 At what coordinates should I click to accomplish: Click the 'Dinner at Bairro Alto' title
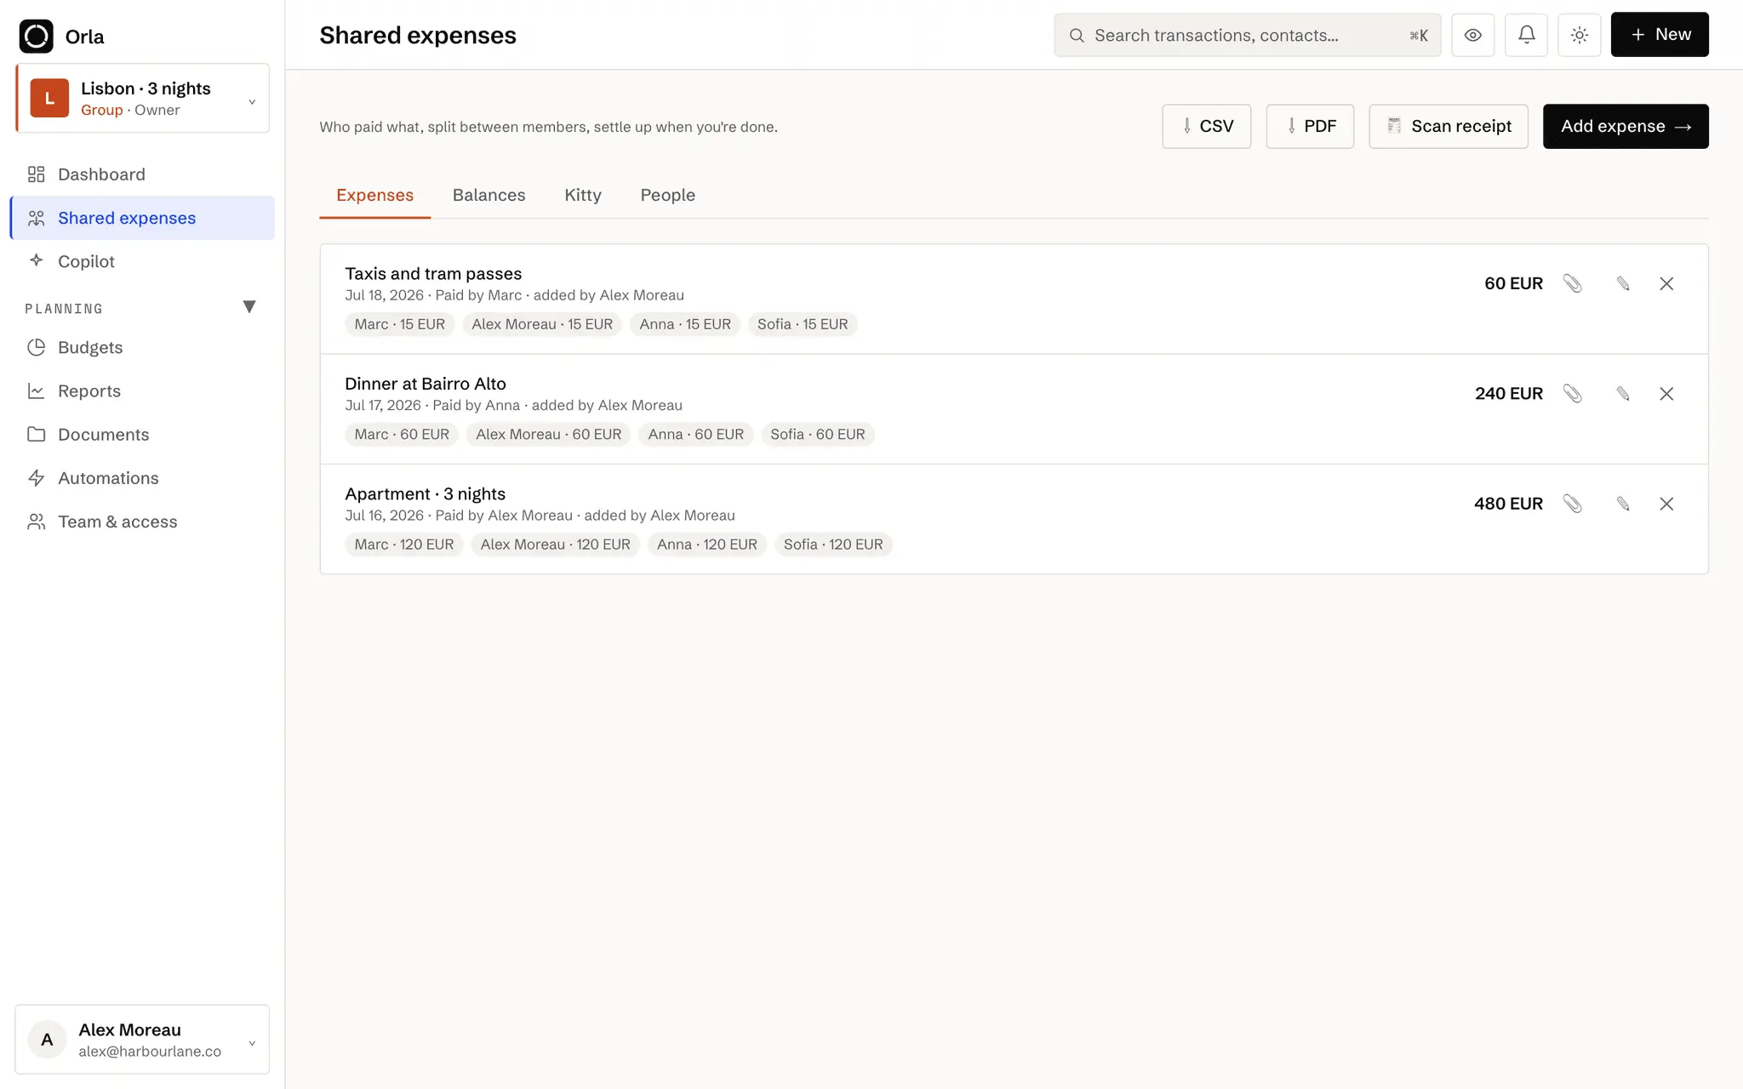click(x=426, y=384)
